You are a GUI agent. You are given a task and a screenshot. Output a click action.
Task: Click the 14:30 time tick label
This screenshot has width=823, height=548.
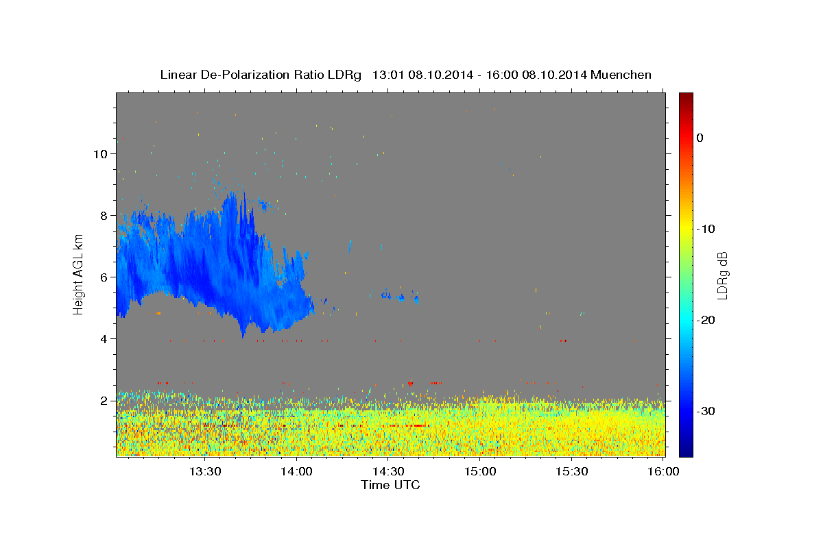point(388,471)
